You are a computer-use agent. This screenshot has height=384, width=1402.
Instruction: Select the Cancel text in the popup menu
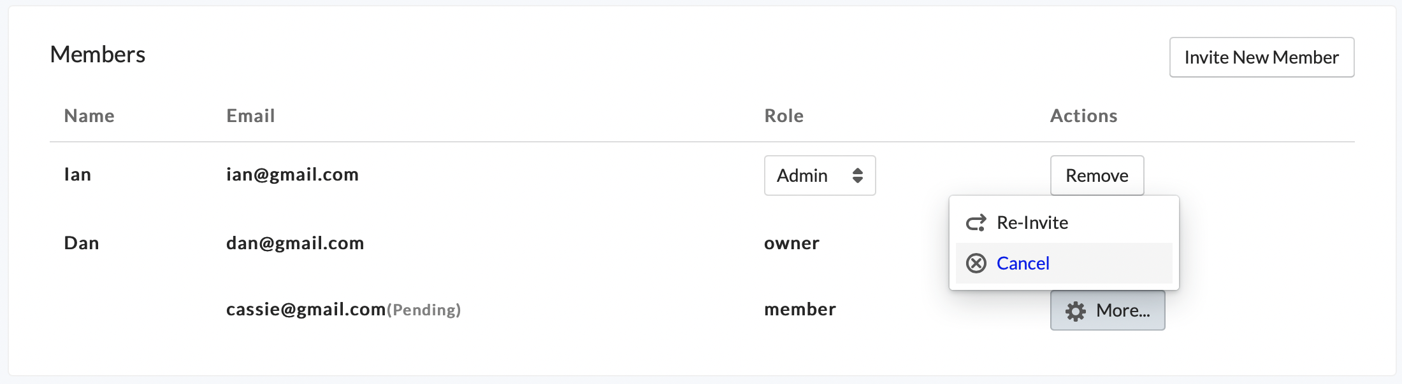tap(1023, 263)
